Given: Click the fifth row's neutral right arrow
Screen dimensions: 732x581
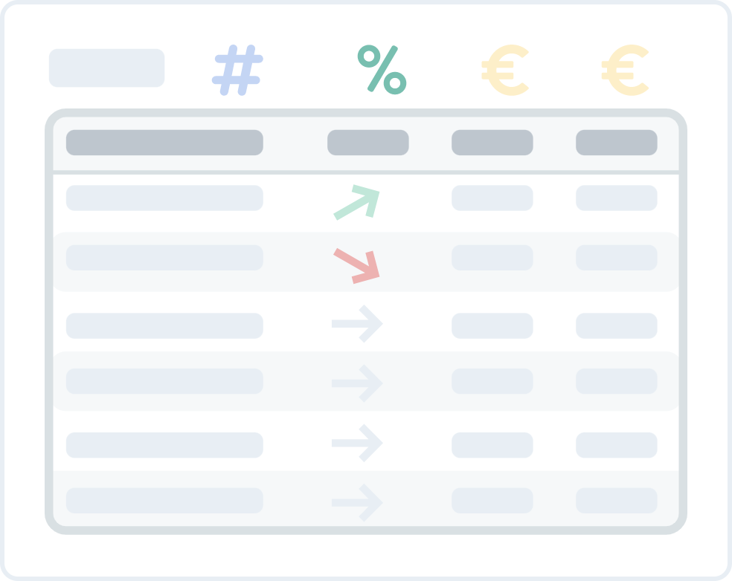Looking at the screenshot, I should click(357, 443).
